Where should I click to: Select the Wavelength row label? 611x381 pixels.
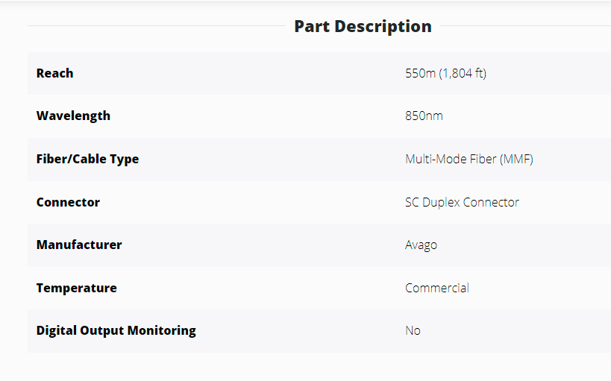(73, 116)
